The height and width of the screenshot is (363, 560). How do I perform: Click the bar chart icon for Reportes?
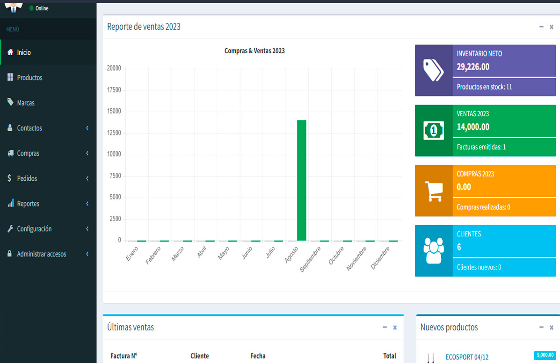pos(10,204)
